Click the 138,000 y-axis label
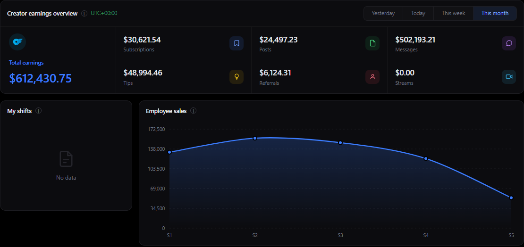This screenshot has width=524, height=247. pyautogui.click(x=157, y=149)
